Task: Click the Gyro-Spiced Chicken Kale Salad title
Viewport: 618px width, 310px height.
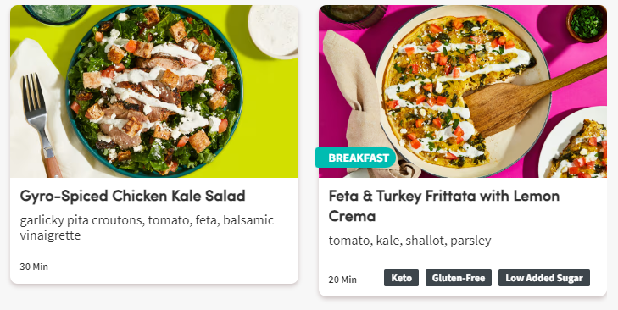Action: click(133, 196)
